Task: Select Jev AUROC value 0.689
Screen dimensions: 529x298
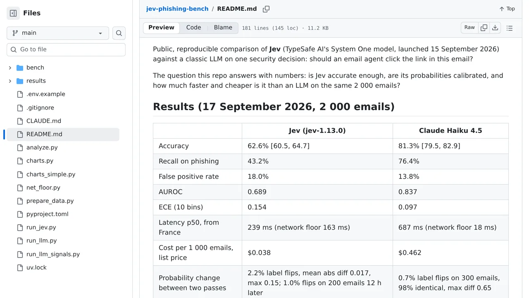Action: click(x=257, y=192)
